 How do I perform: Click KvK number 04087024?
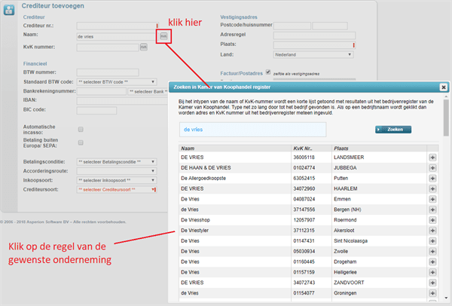tap(304, 199)
